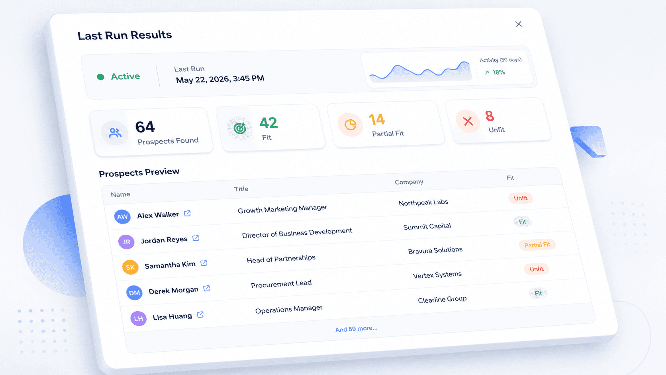Image resolution: width=666 pixels, height=375 pixels.
Task: Click the 'Active' status label
Action: coord(125,76)
